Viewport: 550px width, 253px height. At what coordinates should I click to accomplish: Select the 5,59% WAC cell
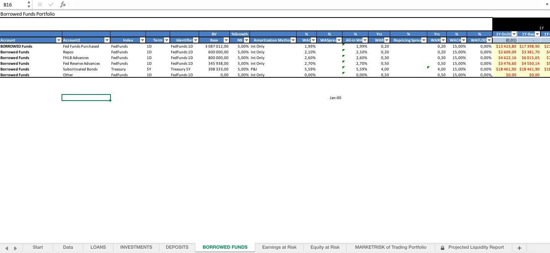tap(307, 69)
